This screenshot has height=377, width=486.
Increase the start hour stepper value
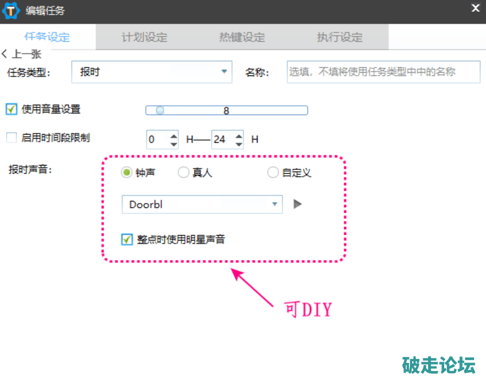[174, 135]
